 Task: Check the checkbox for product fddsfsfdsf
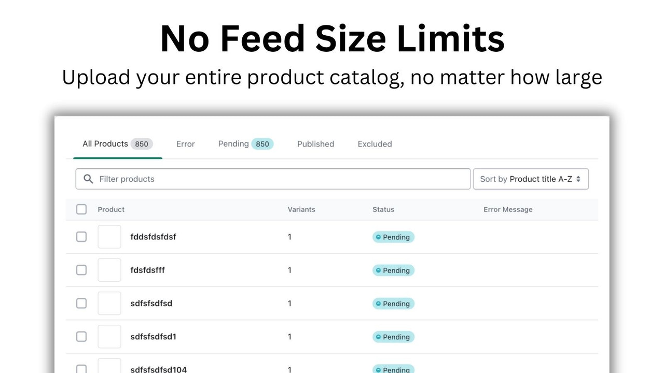click(81, 237)
